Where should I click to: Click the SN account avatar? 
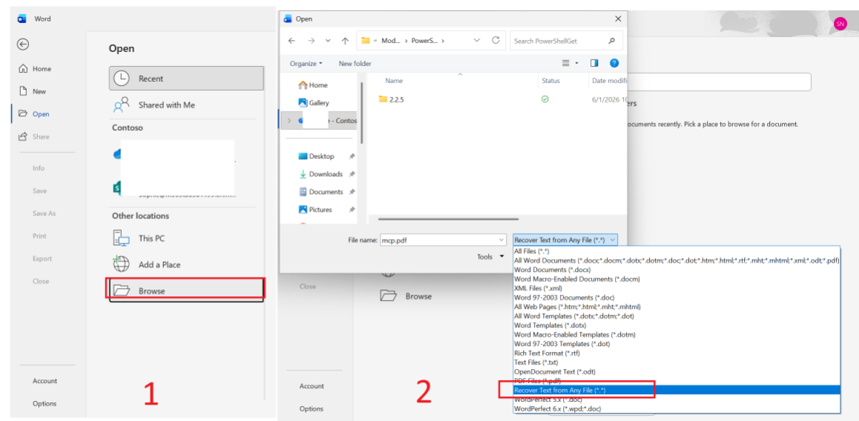point(839,24)
